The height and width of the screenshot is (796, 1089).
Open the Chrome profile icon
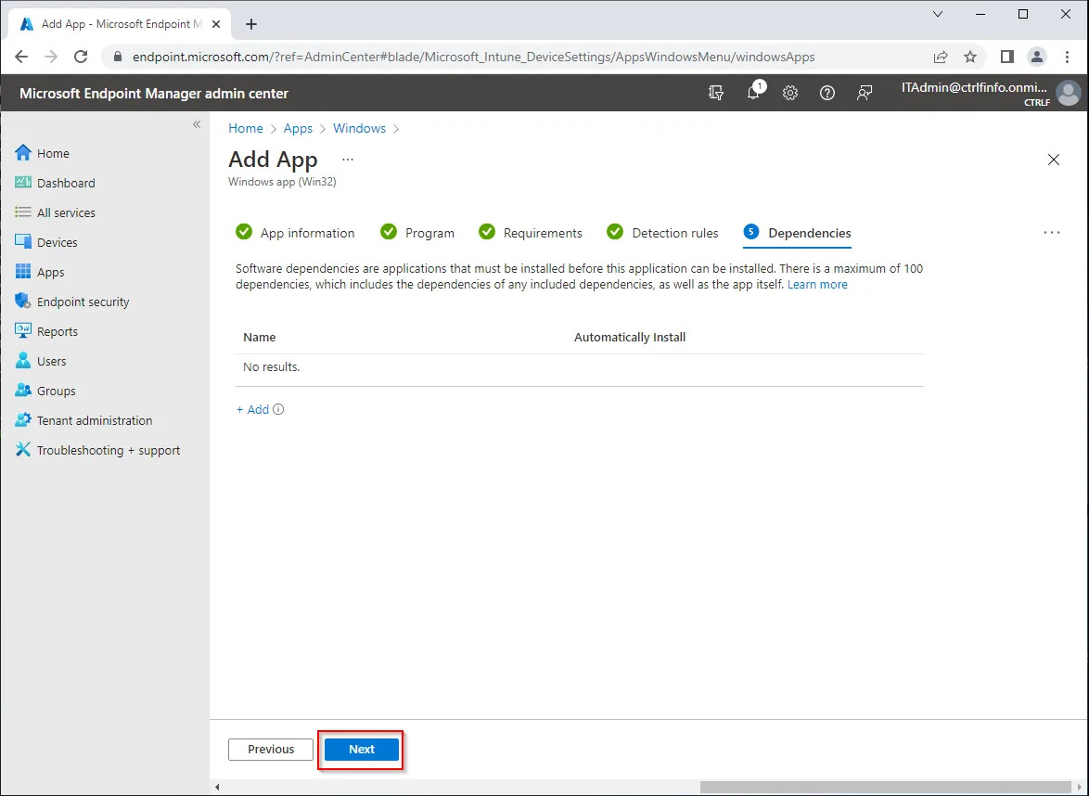pyautogui.click(x=1037, y=57)
